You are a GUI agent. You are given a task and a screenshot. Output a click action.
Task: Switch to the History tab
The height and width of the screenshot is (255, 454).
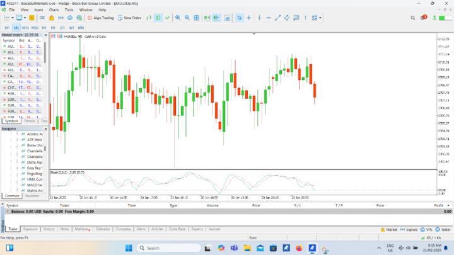49,229
